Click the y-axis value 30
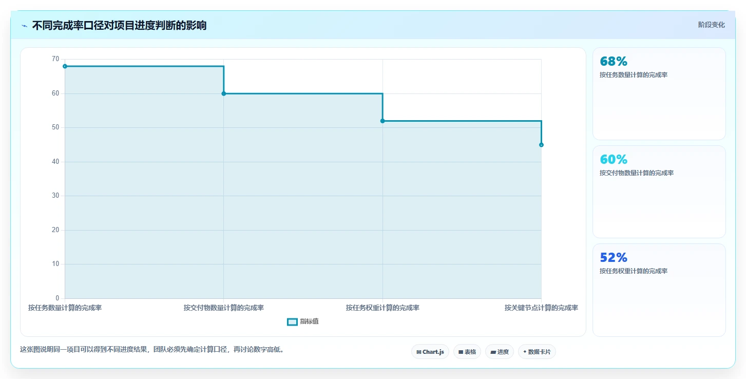 pyautogui.click(x=55, y=196)
